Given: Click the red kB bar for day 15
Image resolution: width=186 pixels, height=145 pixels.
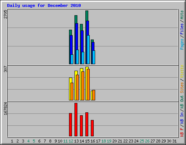Looking at the screenshot, I should 87,124.
